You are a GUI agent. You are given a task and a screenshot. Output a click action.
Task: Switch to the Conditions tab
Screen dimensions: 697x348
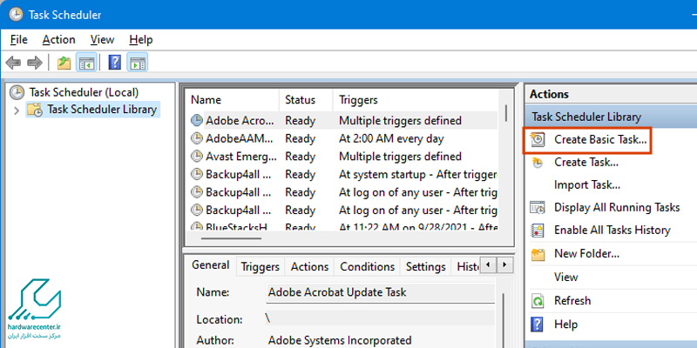[367, 267]
